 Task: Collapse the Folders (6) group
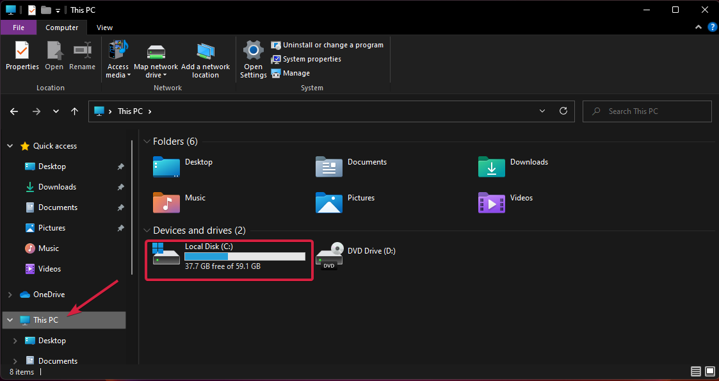click(x=147, y=142)
